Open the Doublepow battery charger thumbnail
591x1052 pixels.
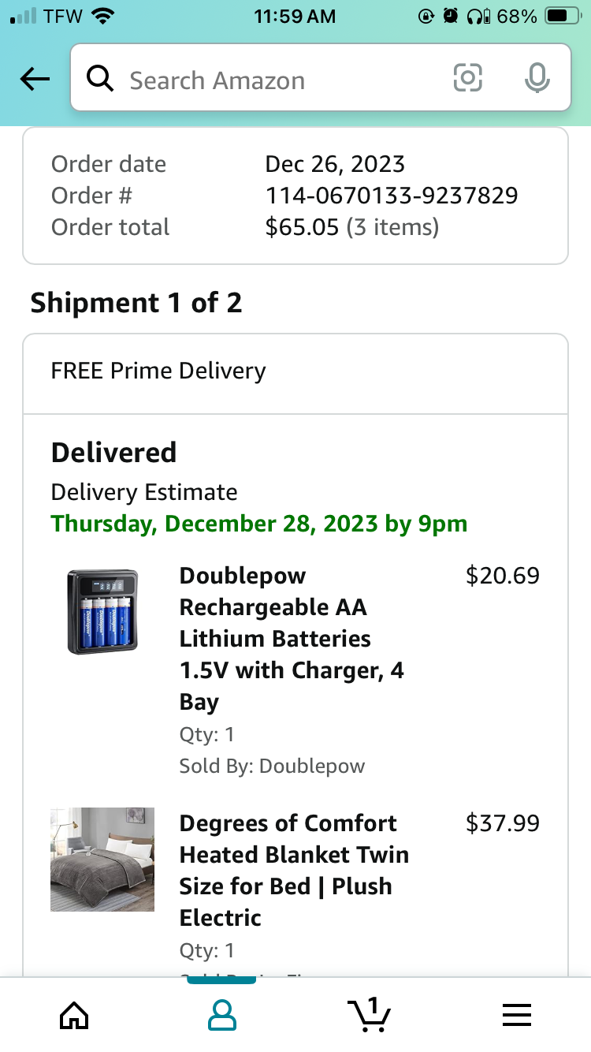(102, 612)
